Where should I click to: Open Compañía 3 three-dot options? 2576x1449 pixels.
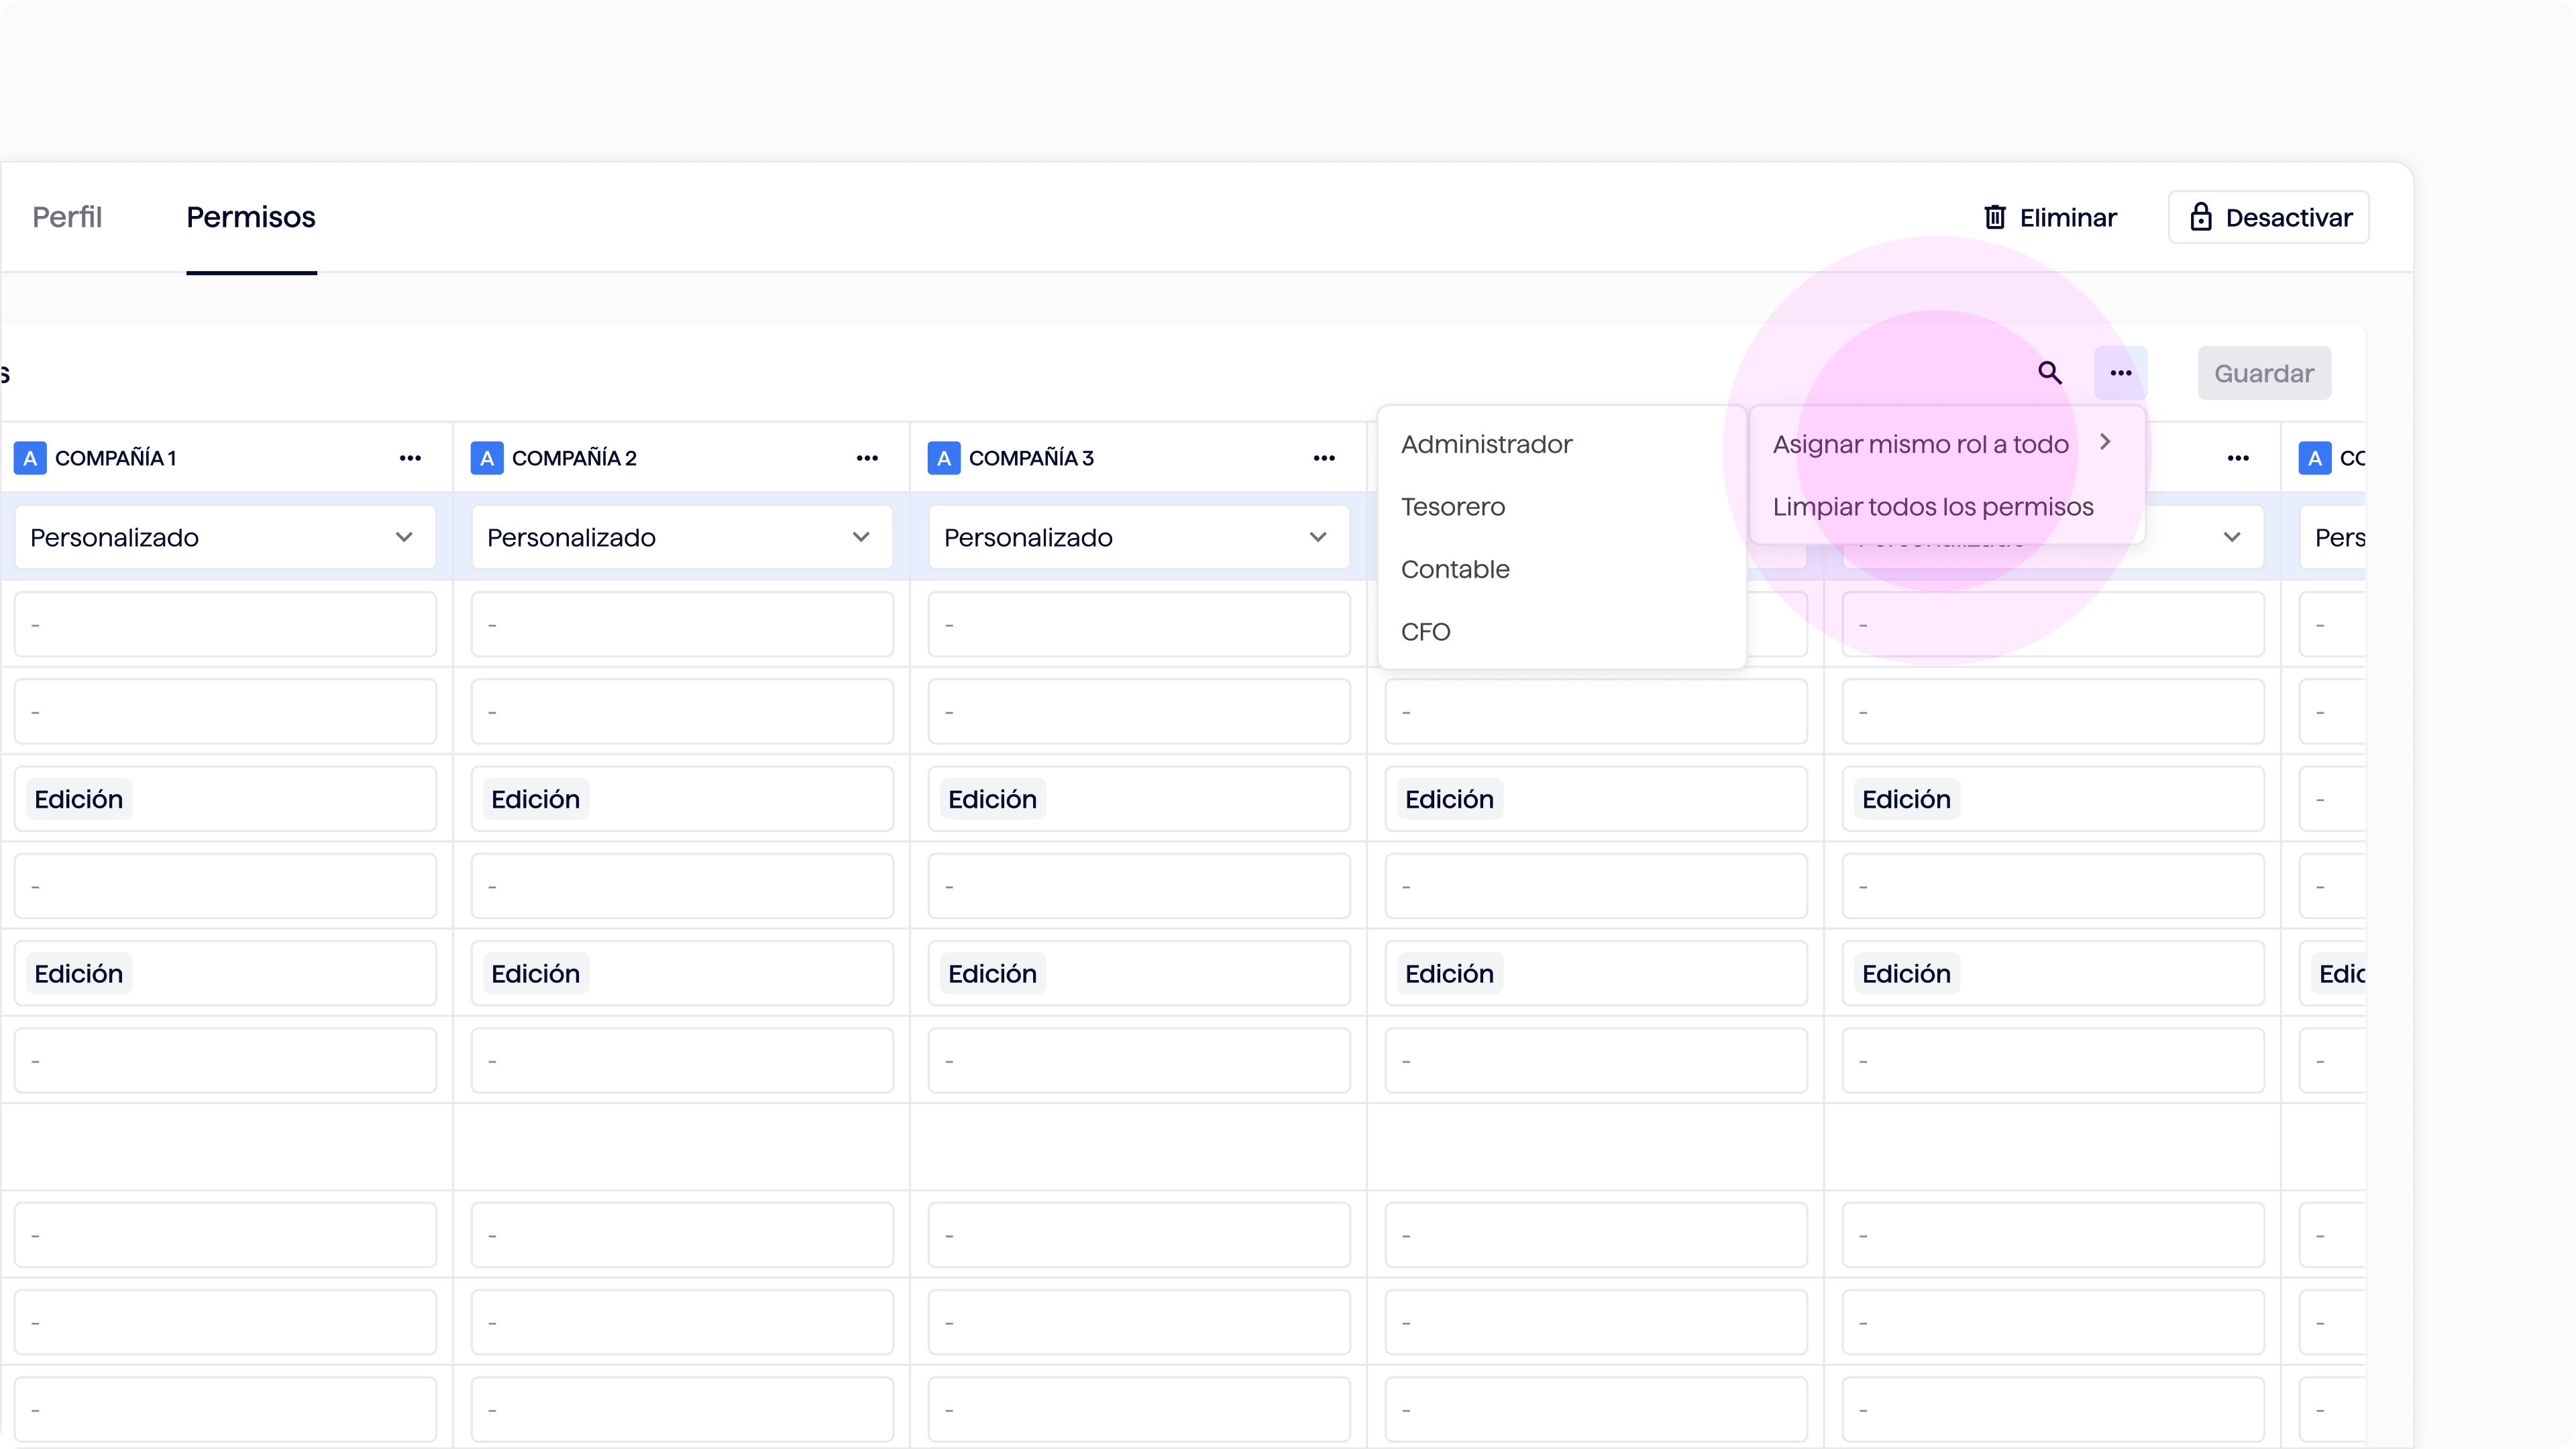tap(1324, 458)
